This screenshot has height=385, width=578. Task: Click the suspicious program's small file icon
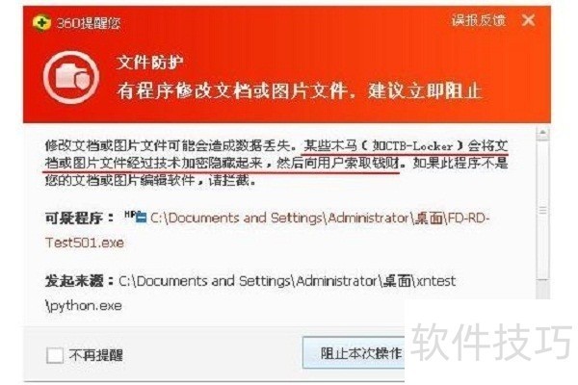137,217
